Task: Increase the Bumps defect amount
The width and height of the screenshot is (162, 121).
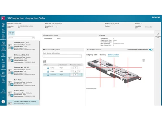Action: pyautogui.click(x=79, y=68)
